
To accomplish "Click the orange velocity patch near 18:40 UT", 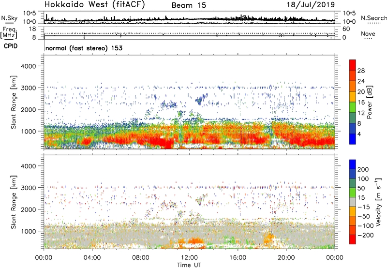I will pos(268,239).
